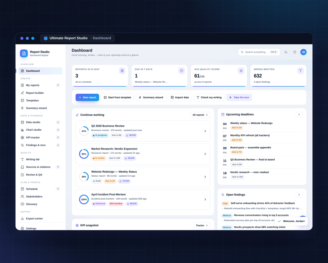The image size is (328, 263).
Task: Click Avg quality score star icon
Action: click(241, 71)
